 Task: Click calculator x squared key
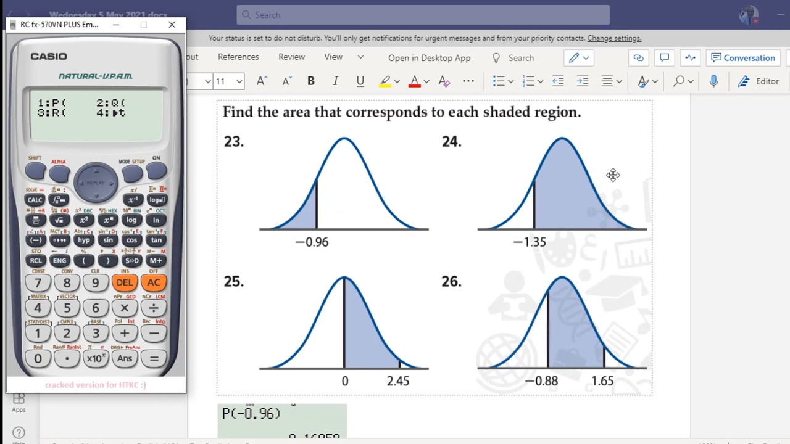point(83,220)
